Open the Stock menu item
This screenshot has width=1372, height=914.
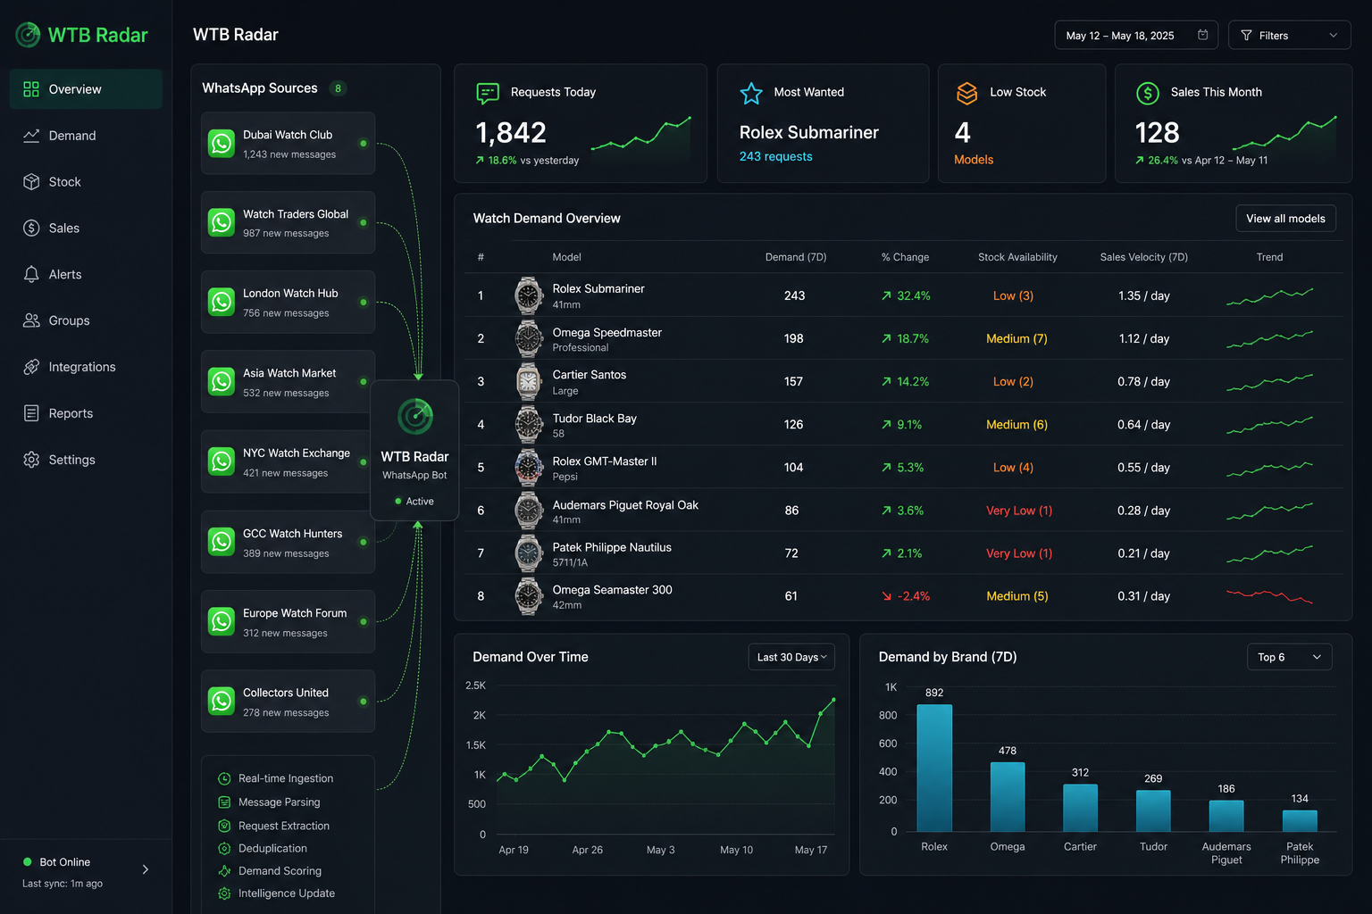click(86, 182)
